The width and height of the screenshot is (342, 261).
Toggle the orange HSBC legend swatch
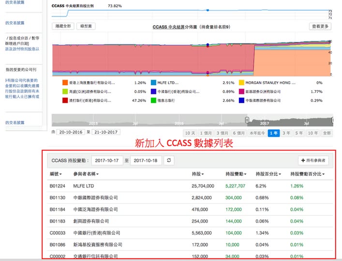pyautogui.click(x=65, y=83)
